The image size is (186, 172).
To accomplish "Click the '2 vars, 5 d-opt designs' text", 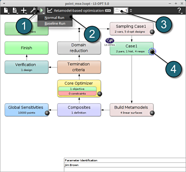I will [130, 32].
